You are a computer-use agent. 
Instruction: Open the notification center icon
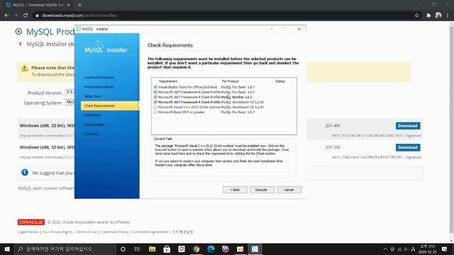click(445, 249)
